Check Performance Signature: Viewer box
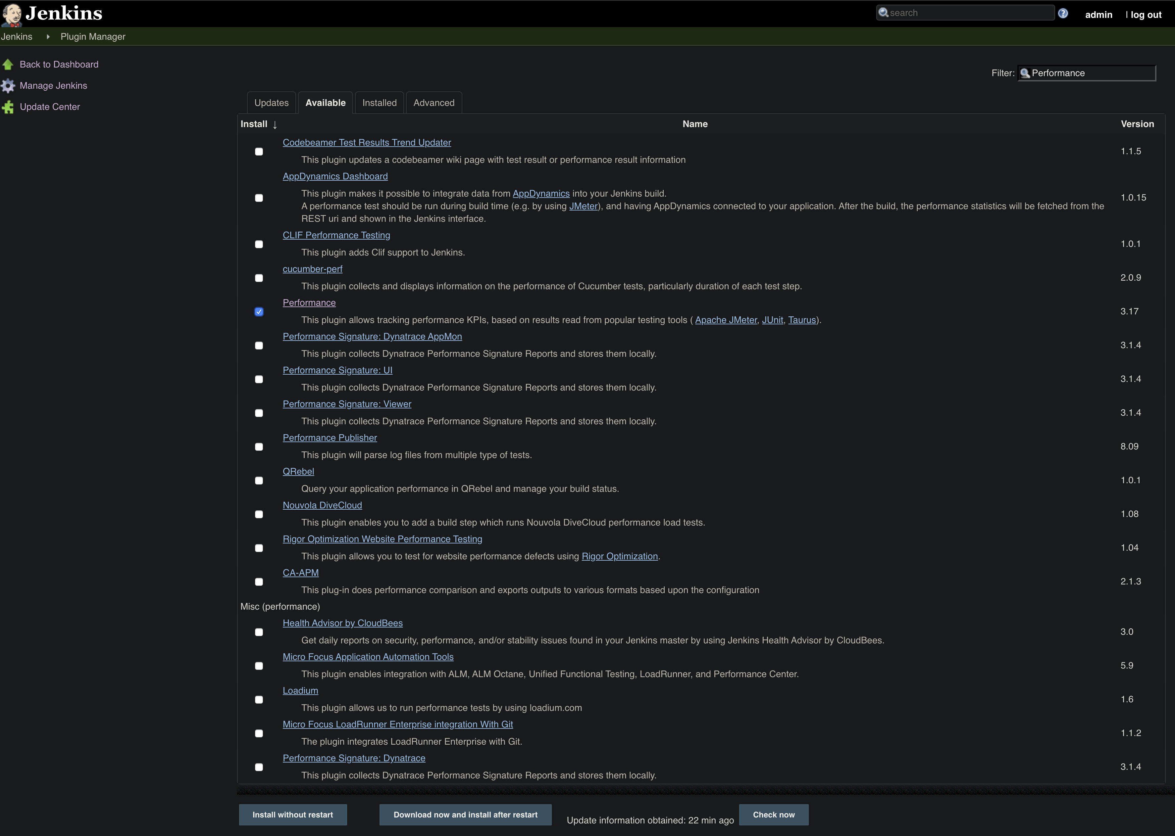This screenshot has height=836, width=1175. click(x=259, y=413)
